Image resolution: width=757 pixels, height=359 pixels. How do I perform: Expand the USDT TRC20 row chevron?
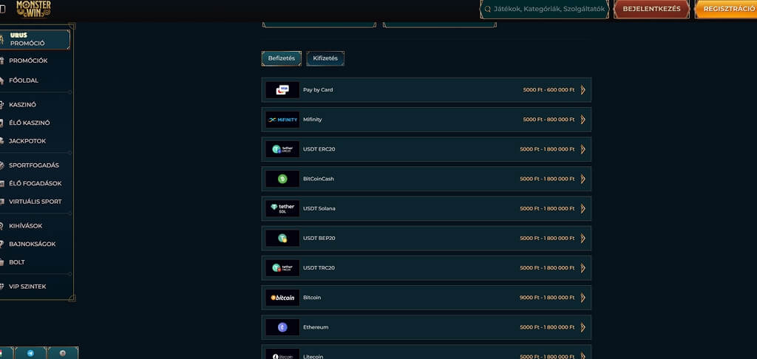tap(583, 268)
